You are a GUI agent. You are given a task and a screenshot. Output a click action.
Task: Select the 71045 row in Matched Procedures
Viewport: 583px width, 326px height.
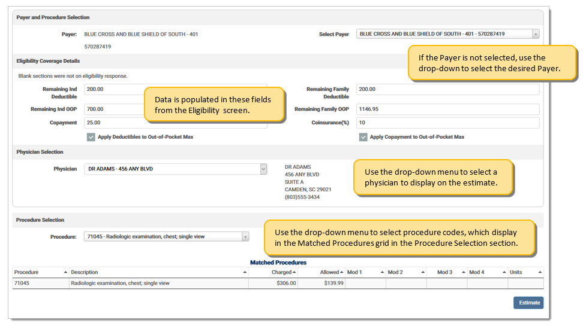(41, 284)
